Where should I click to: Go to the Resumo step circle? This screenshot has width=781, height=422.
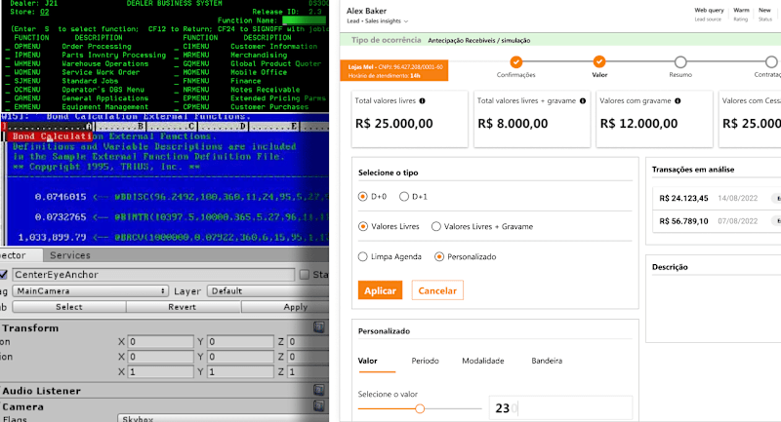click(x=680, y=62)
